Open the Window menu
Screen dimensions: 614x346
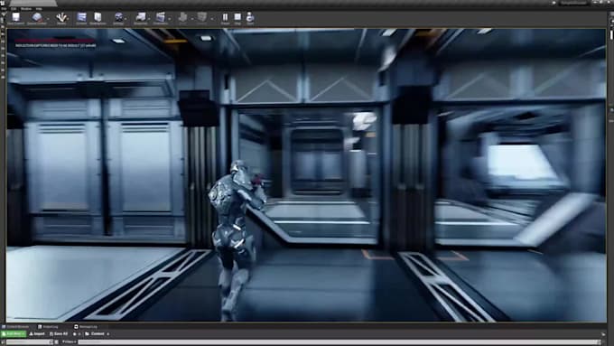[x=26, y=9]
